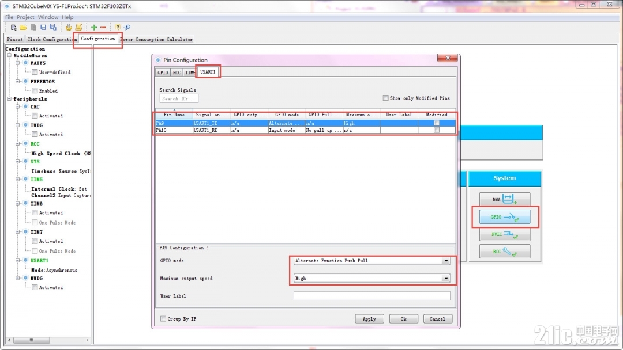Click the Generate Report scroll icon

tap(78, 28)
